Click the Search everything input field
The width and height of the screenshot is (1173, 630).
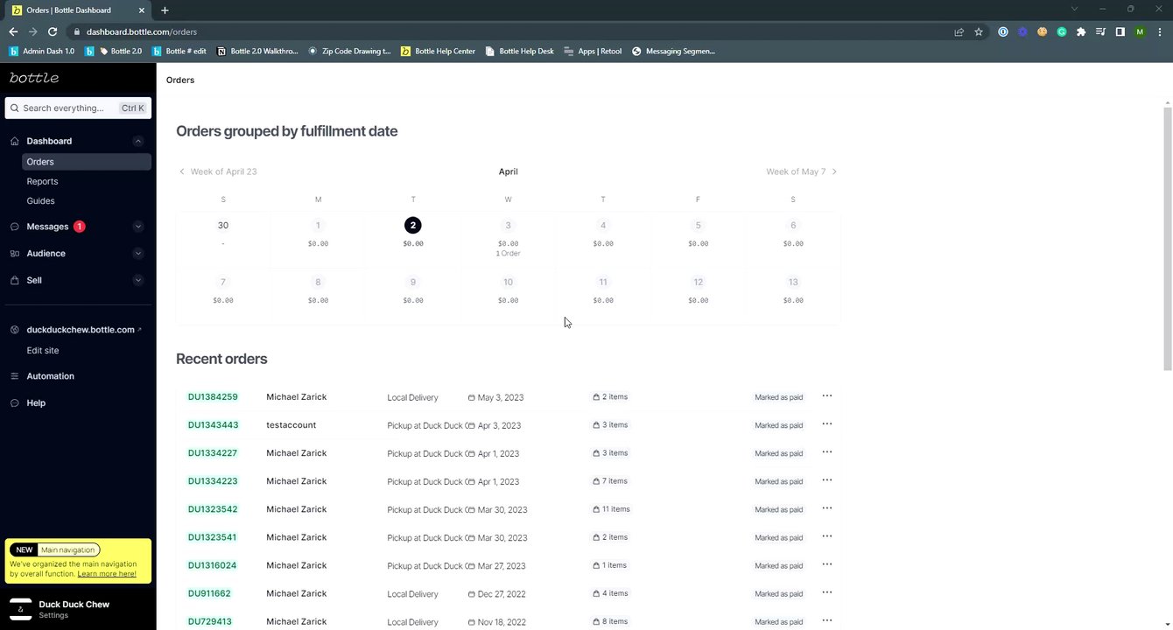tap(78, 108)
